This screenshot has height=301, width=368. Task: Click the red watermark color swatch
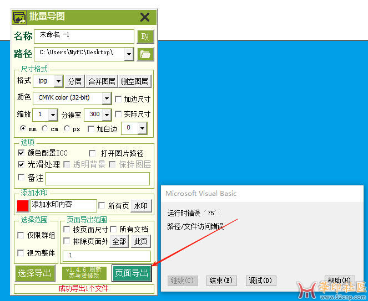[23, 206]
